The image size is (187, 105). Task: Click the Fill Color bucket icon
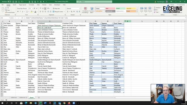[x=32, y=12]
